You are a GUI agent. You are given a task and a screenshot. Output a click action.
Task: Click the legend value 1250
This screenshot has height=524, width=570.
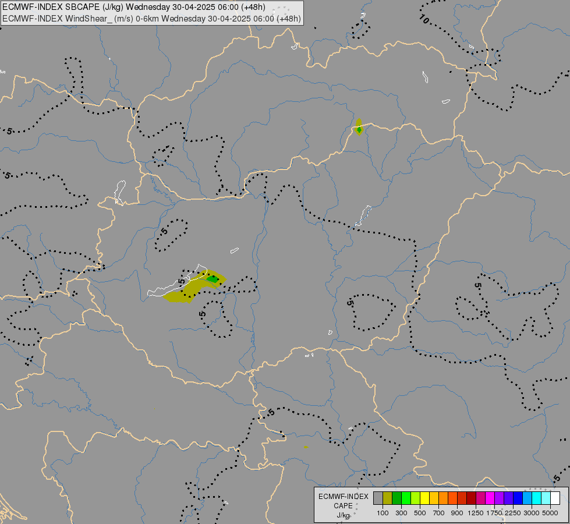[x=476, y=513]
